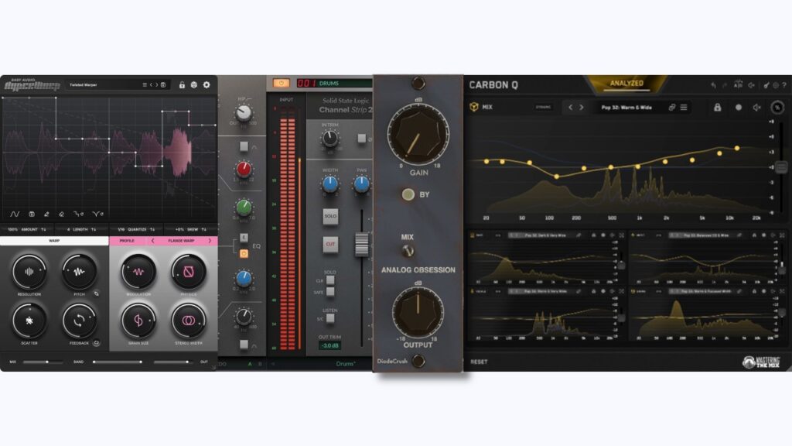Image resolution: width=792 pixels, height=446 pixels.
Task: Click the Twisted Warper preset name
Action: [x=84, y=85]
